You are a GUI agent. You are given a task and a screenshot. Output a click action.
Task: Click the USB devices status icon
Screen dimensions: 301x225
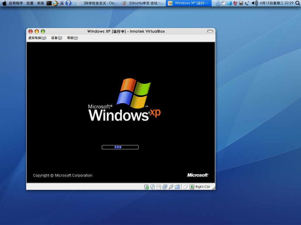(x=171, y=187)
